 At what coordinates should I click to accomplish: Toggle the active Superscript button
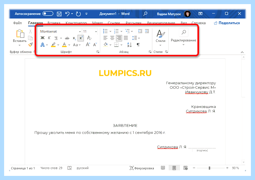tap(81, 38)
